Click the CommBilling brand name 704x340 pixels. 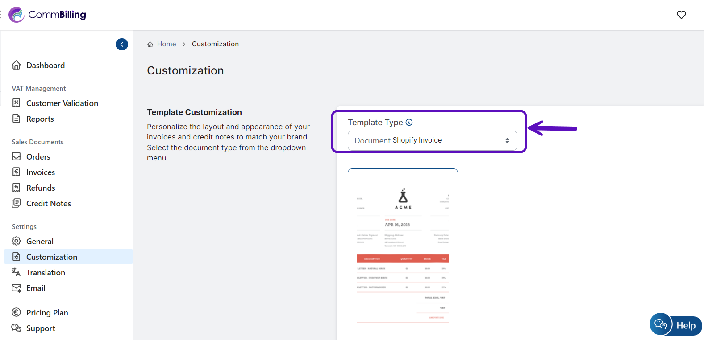coord(57,15)
